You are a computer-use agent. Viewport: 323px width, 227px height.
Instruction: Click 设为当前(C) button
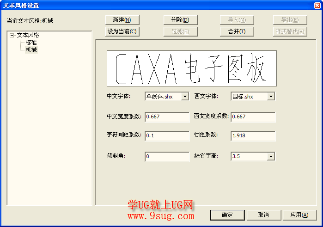coord(122,31)
